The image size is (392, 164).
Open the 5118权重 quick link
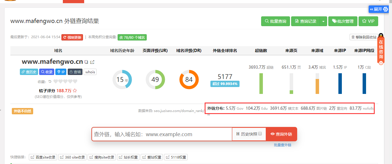tap(176, 157)
